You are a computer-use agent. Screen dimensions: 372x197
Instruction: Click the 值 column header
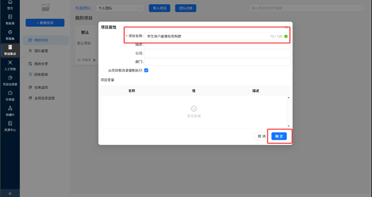pyautogui.click(x=194, y=91)
